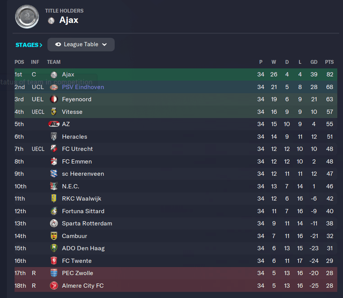Click the ADO Den Haag club badge

54,248
